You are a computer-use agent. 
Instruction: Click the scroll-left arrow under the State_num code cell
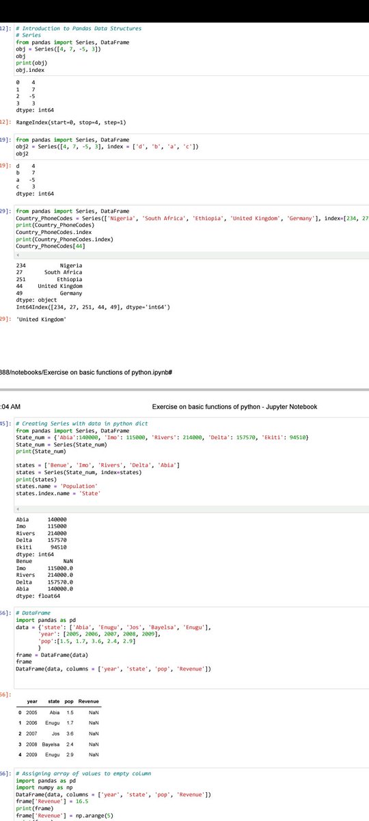point(18,508)
